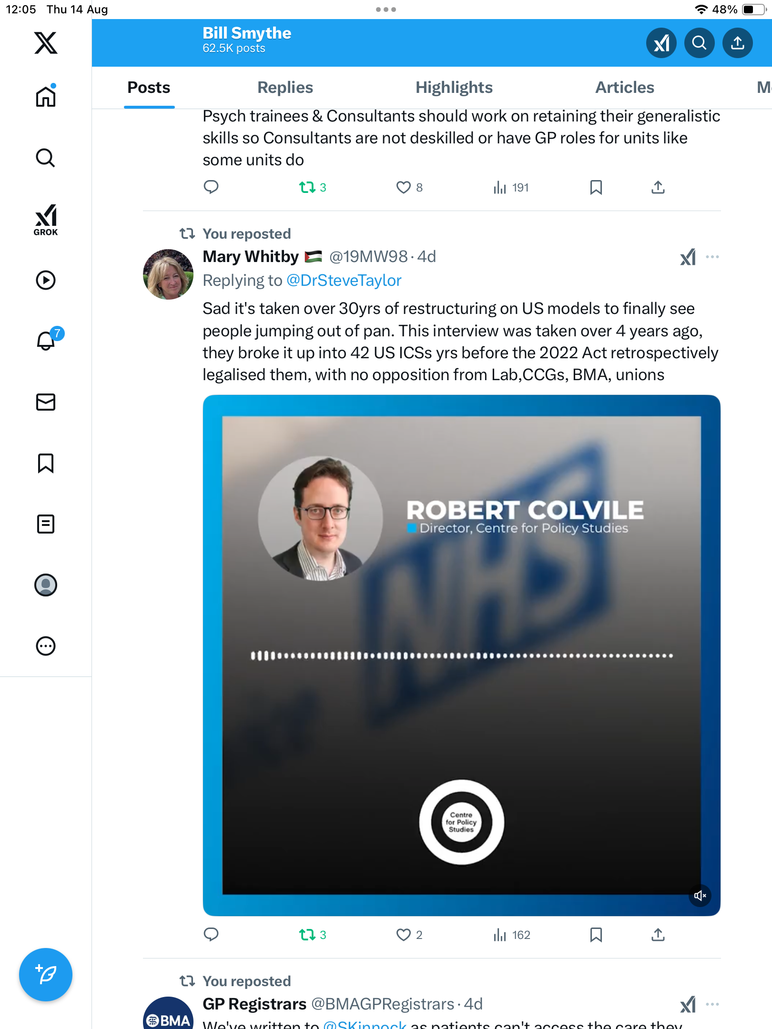Play the Robert Colvile video thumbnail

[461, 655]
